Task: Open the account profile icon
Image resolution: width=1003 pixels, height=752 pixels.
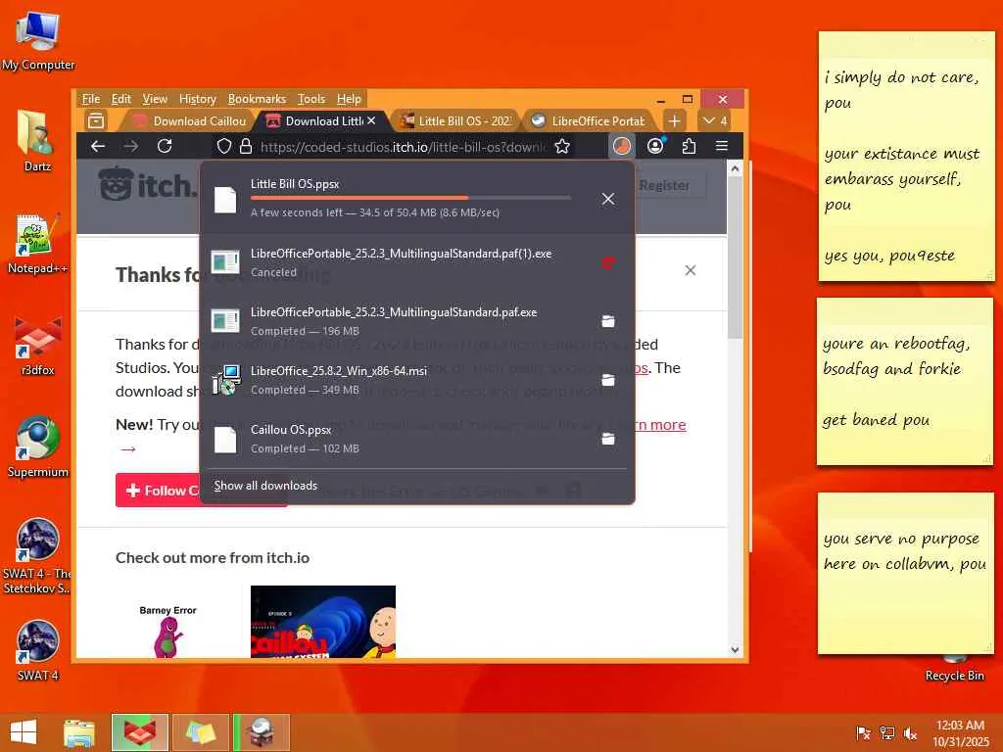Action: coord(655,147)
